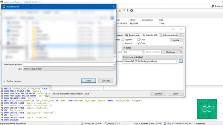The image size is (223, 125).
Task: Click the coffe.sql file path field
Action: pyautogui.click(x=148, y=61)
